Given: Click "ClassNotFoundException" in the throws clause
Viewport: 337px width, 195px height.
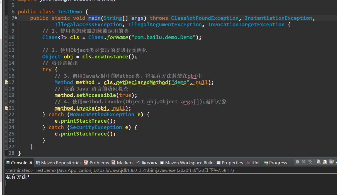Looking at the screenshot, I should pyautogui.click(x=205, y=18).
